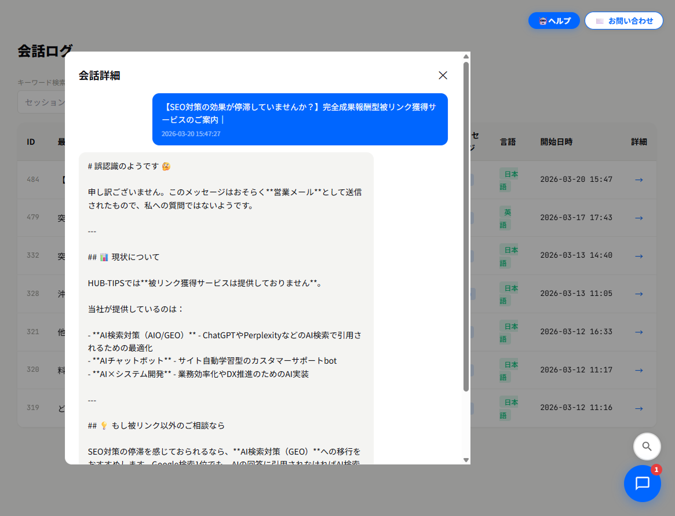Open details arrow for conversation started 2026-03-13 14:40

tap(638, 255)
